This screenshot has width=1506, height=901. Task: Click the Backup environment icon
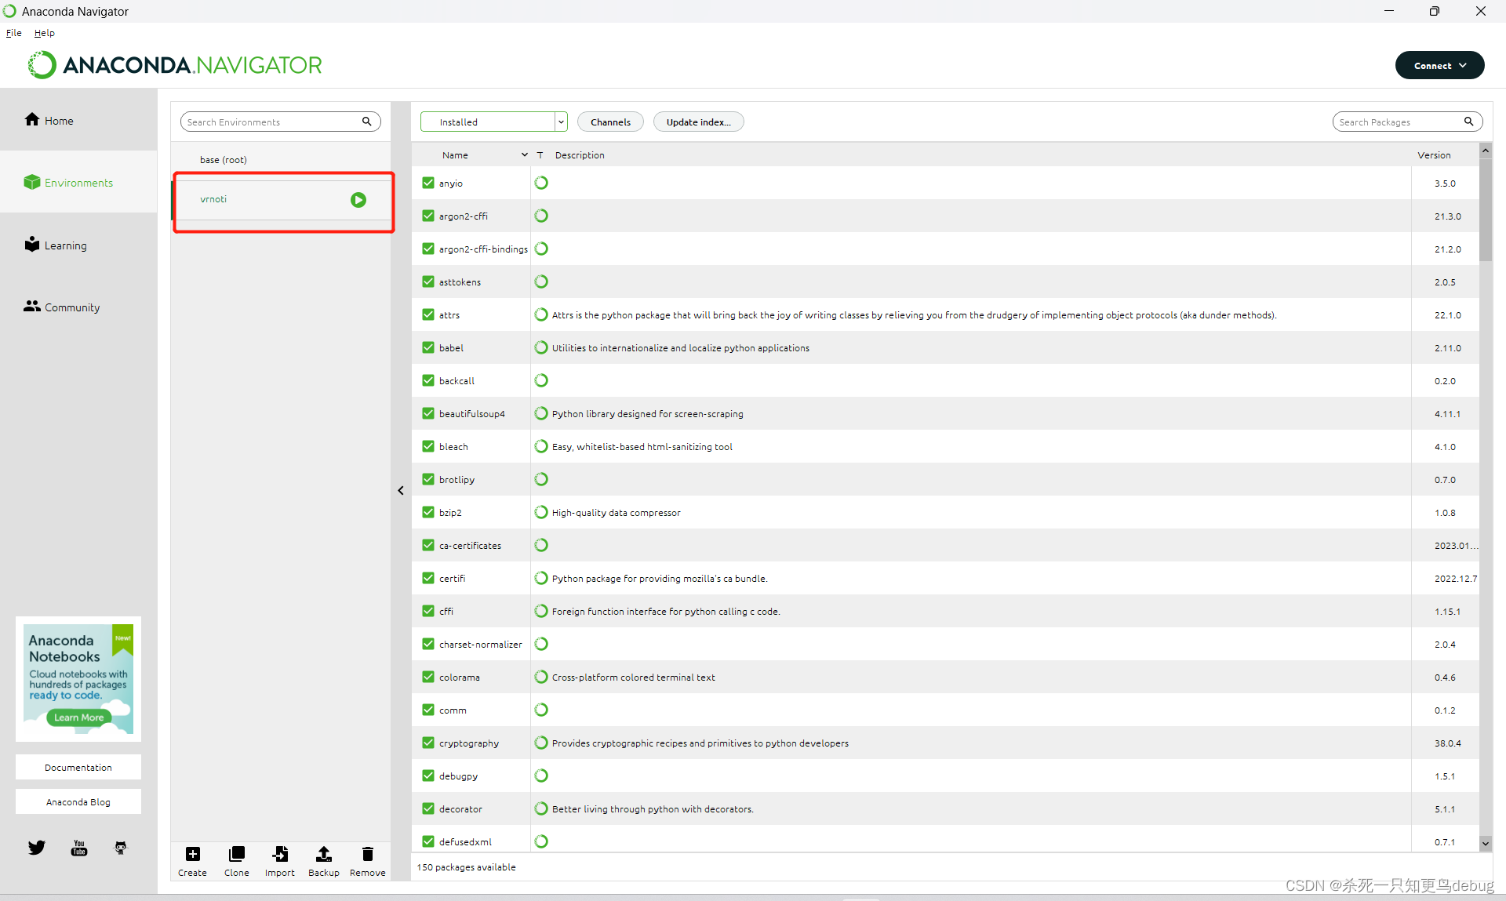tap(325, 855)
